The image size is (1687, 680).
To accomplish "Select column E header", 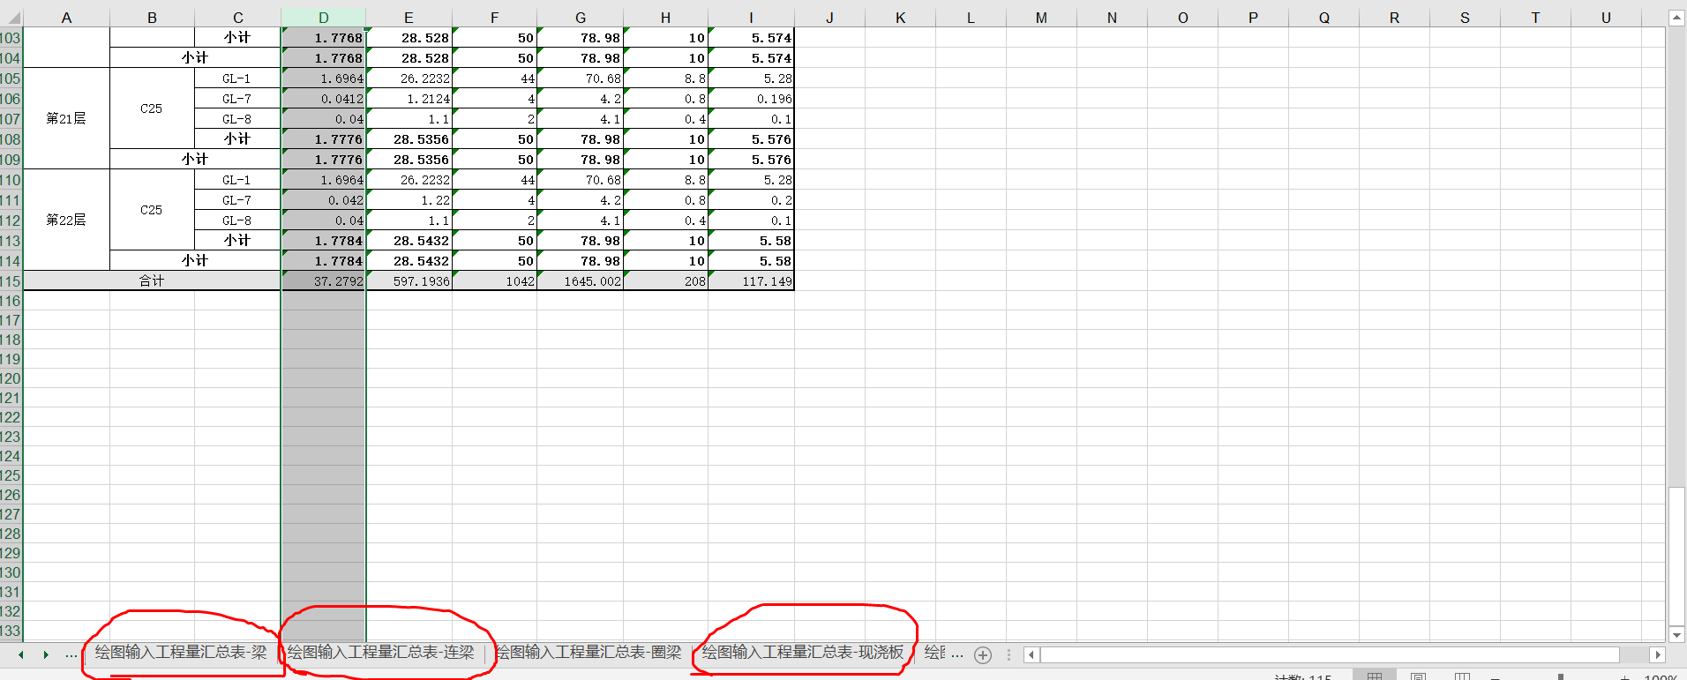I will 409,18.
